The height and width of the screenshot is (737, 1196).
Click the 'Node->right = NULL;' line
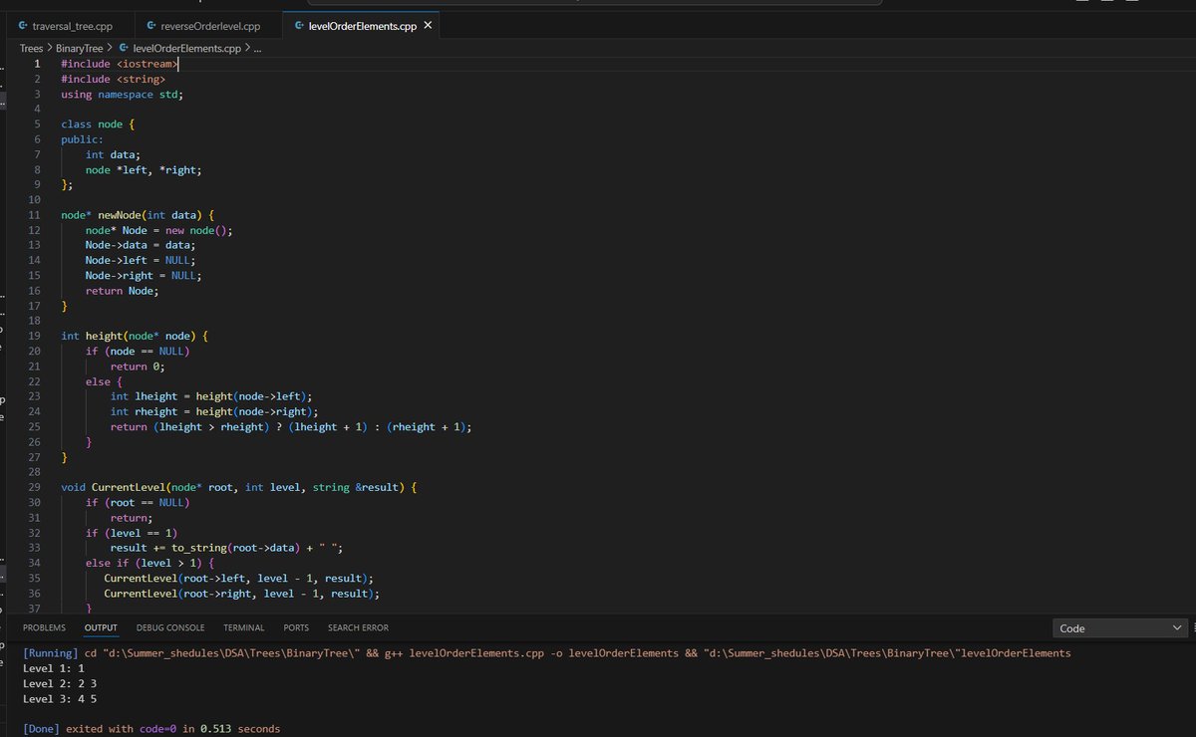[145, 276]
